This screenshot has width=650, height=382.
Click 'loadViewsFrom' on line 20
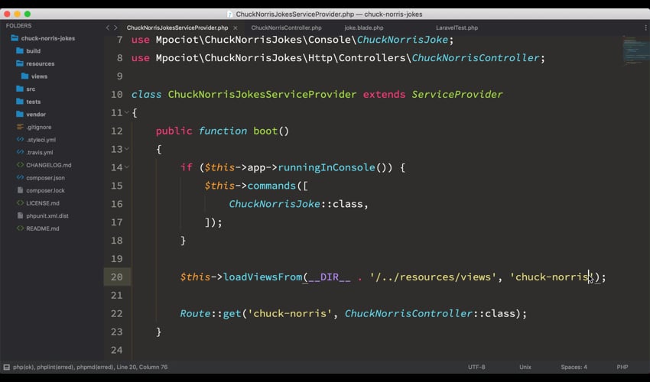(263, 277)
